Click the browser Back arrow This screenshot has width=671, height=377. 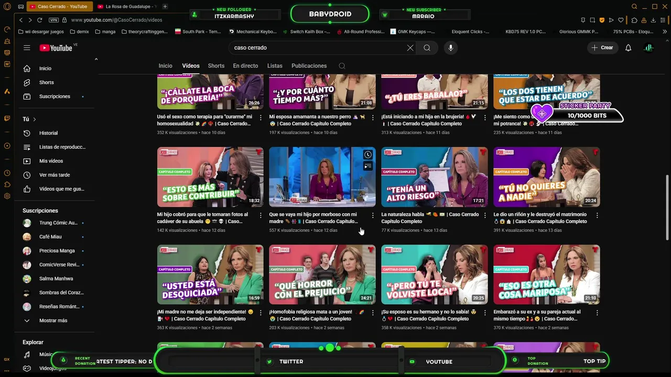pyautogui.click(x=21, y=20)
